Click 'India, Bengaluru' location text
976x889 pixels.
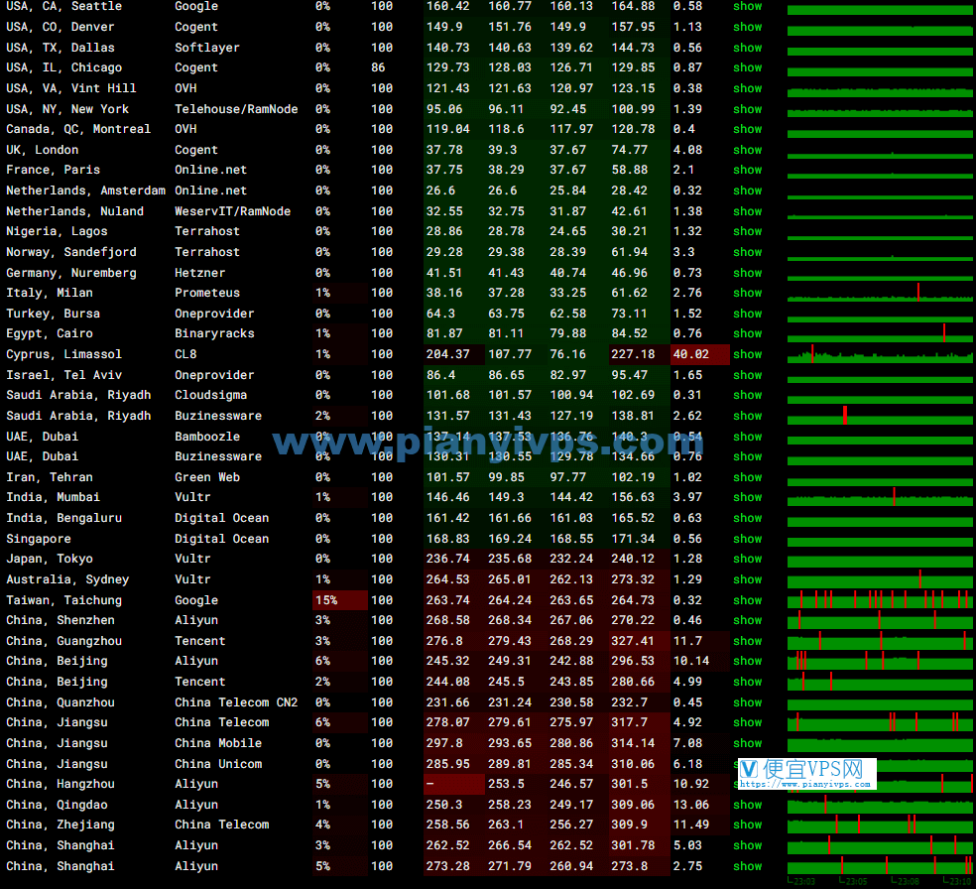tap(64, 518)
